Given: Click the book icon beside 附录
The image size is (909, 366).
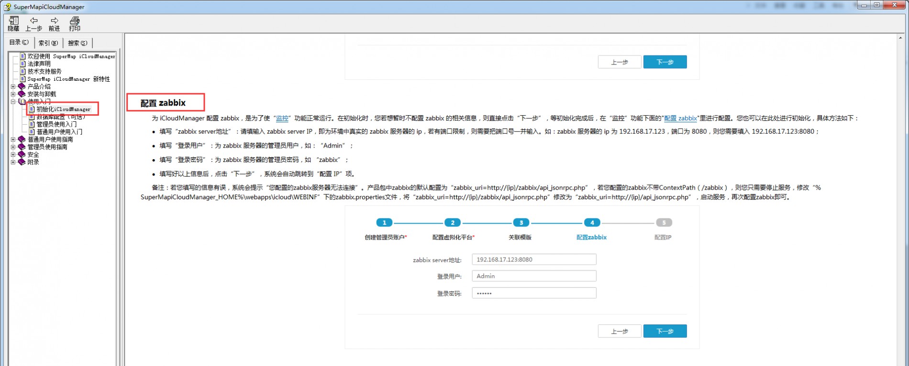Looking at the screenshot, I should click(x=22, y=162).
